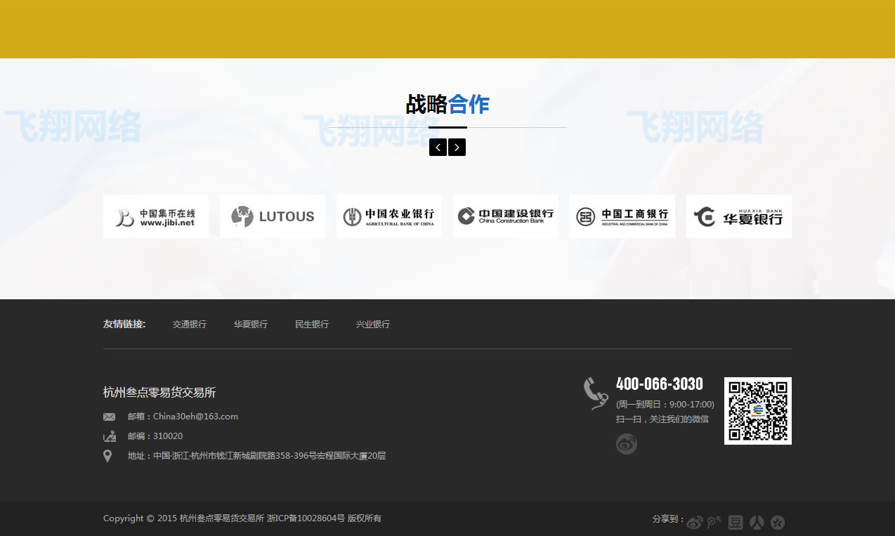Open the 兴业银行 friendly link
Screen dimensions: 895x536
click(373, 324)
